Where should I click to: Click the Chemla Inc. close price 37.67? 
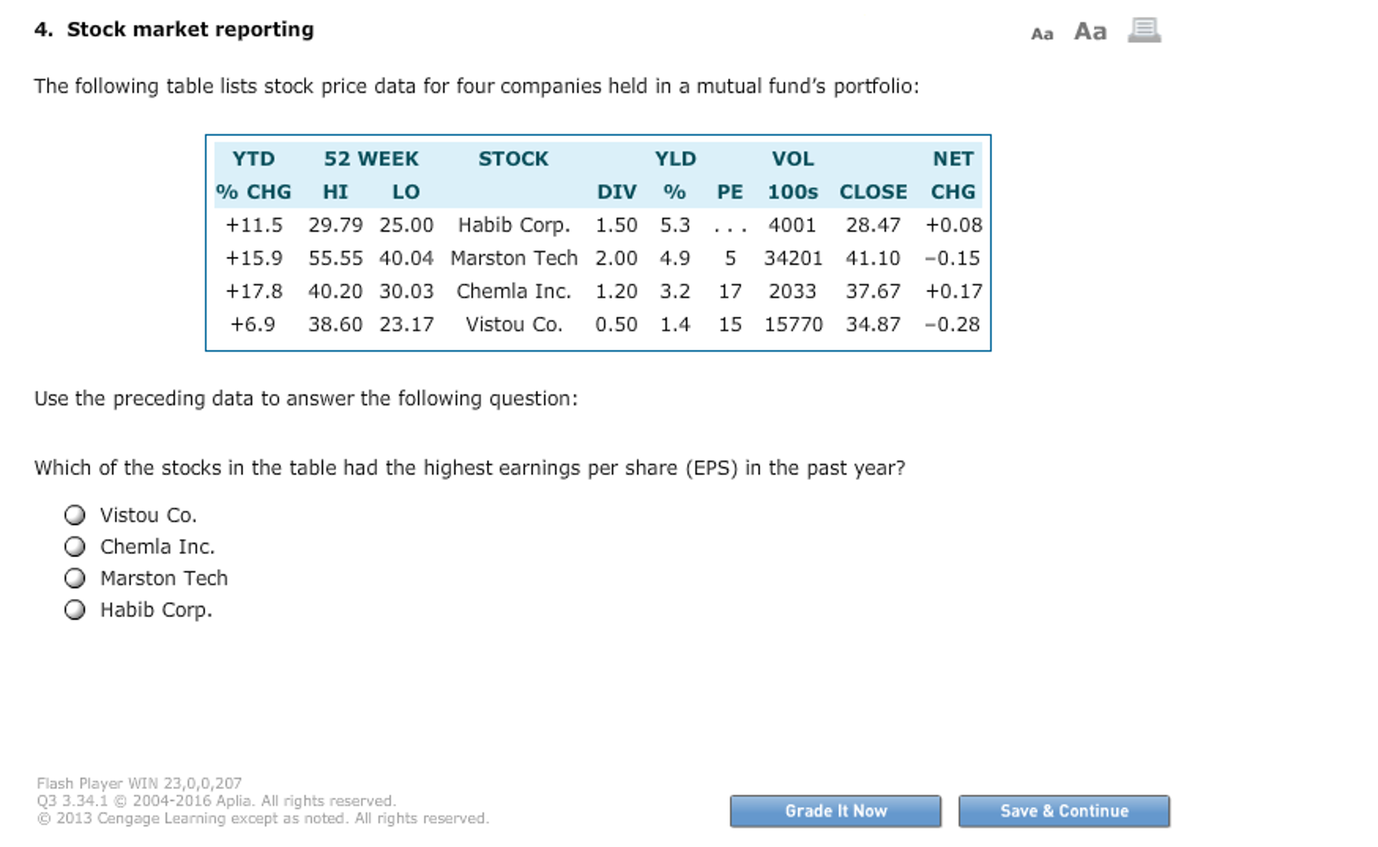pyautogui.click(x=872, y=291)
